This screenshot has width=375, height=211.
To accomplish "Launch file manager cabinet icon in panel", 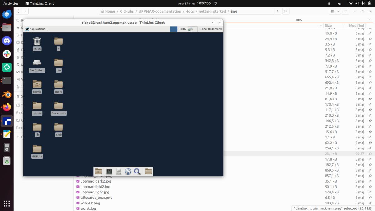I will point(118,171).
